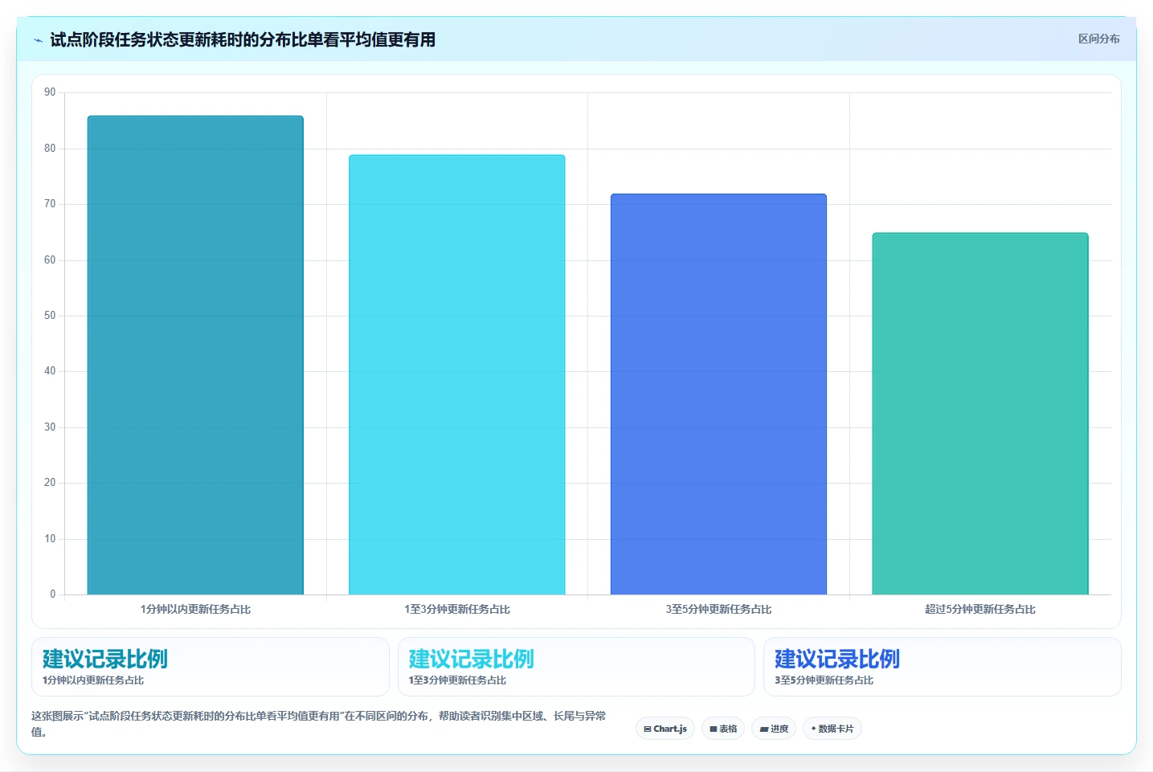
Task: Select the 1至3分钟更新任务占比 bar
Action: 457,374
